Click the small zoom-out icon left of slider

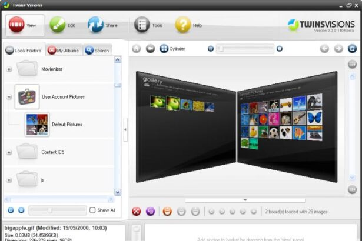pos(211,49)
